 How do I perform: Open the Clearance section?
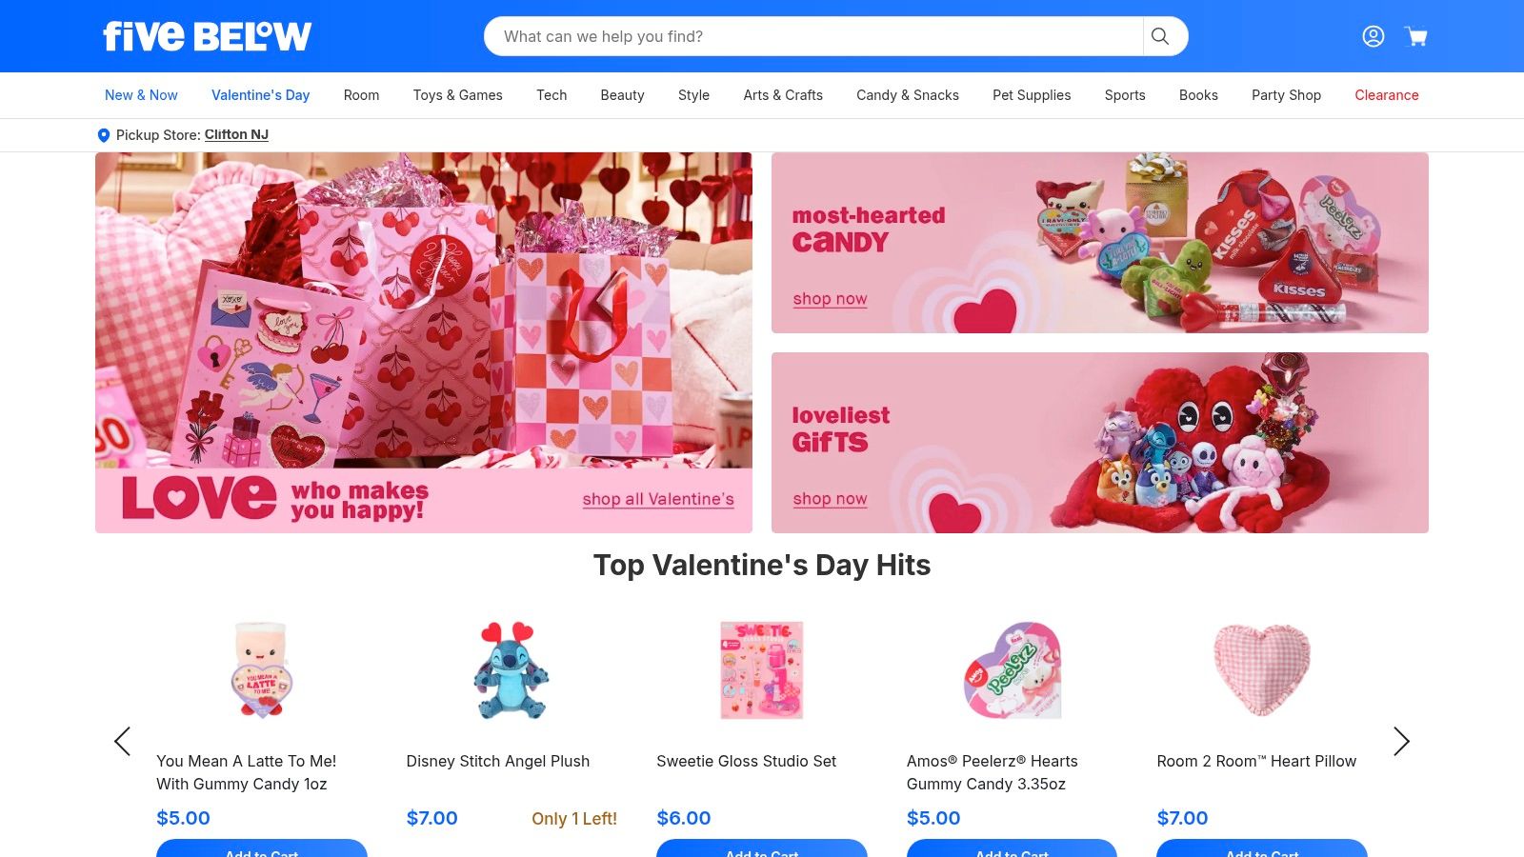pos(1387,95)
